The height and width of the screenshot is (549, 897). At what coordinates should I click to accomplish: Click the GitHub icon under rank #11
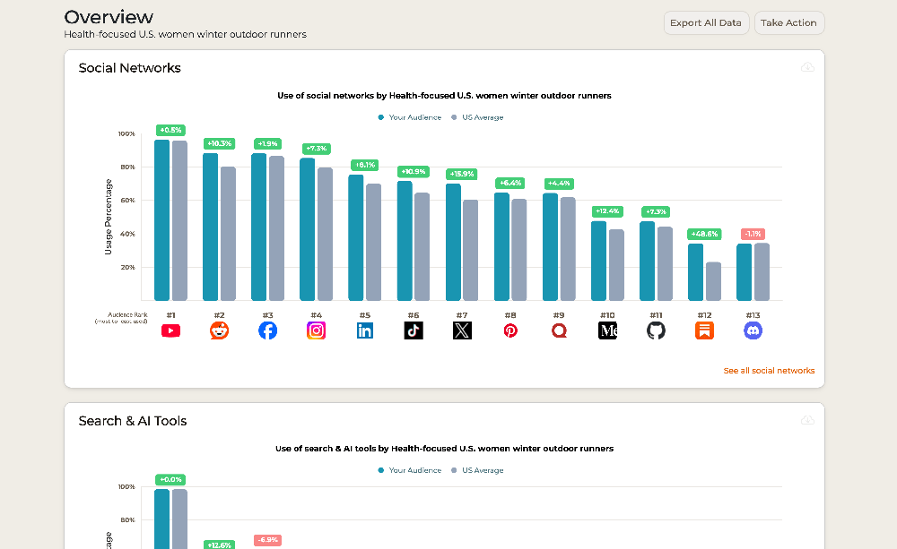coord(656,330)
